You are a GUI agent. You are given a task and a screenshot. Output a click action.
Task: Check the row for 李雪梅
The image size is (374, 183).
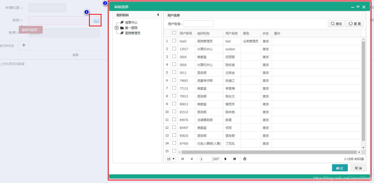point(174,88)
